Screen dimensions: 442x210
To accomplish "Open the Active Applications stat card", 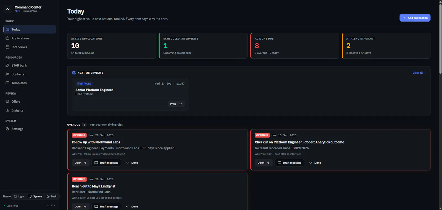I will tap(112, 46).
